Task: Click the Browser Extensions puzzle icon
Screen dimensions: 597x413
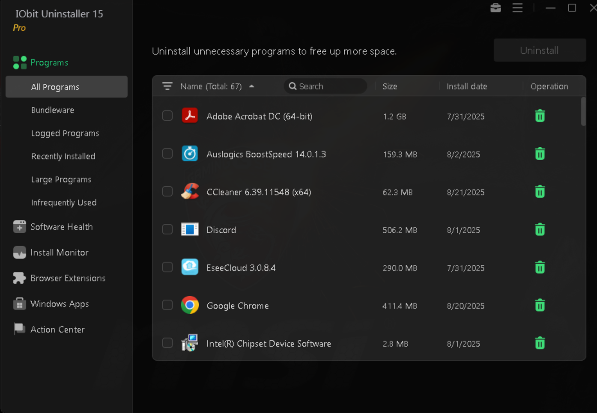Action: pyautogui.click(x=19, y=278)
